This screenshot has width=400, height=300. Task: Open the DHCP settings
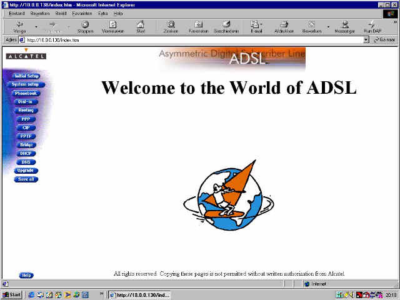coord(26,153)
